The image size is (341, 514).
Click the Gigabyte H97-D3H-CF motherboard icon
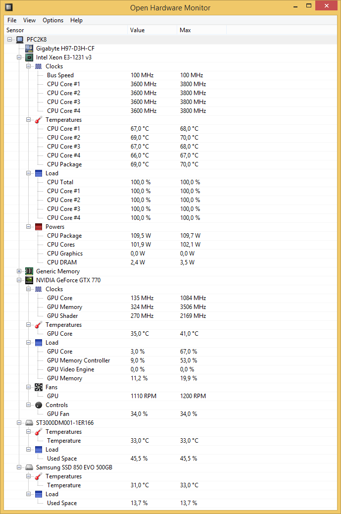(x=29, y=49)
